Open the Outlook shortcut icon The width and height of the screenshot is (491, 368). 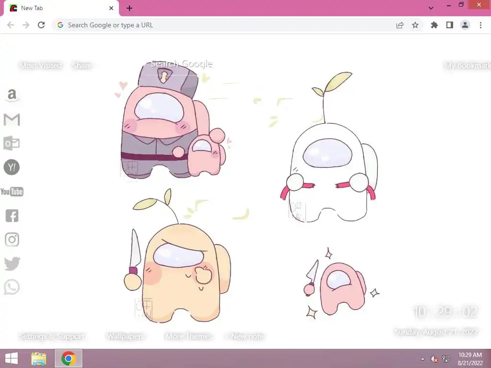[12, 143]
